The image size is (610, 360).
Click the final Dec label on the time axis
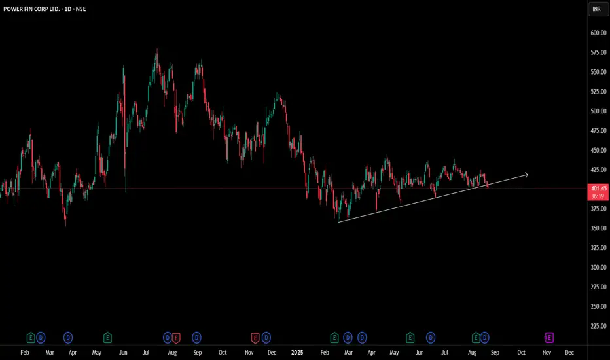click(x=569, y=353)
